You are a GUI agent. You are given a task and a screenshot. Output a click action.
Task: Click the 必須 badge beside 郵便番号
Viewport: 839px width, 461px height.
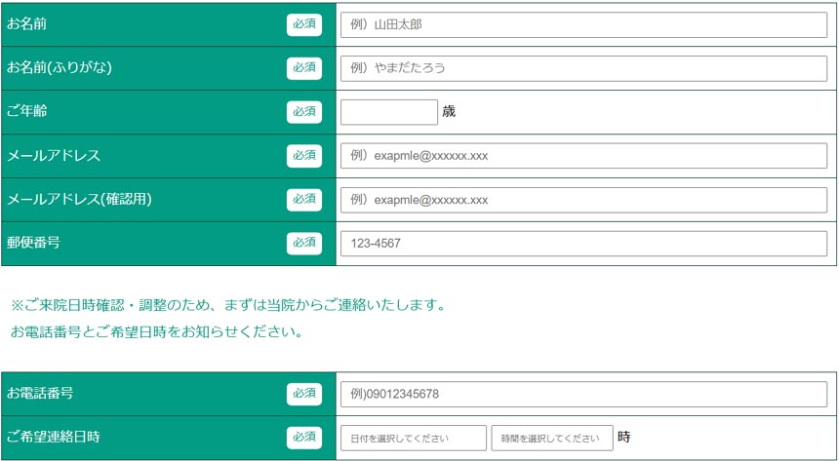tap(304, 243)
